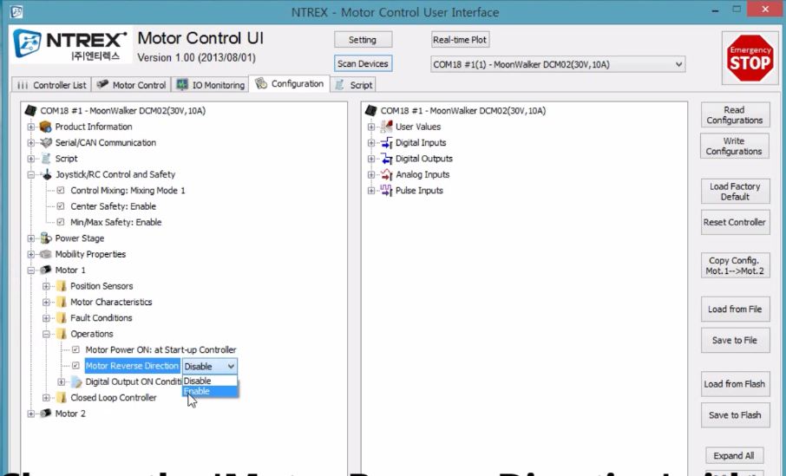The height and width of the screenshot is (476, 786).
Task: Toggle Motor Reverse Direction checkbox
Action: point(75,366)
